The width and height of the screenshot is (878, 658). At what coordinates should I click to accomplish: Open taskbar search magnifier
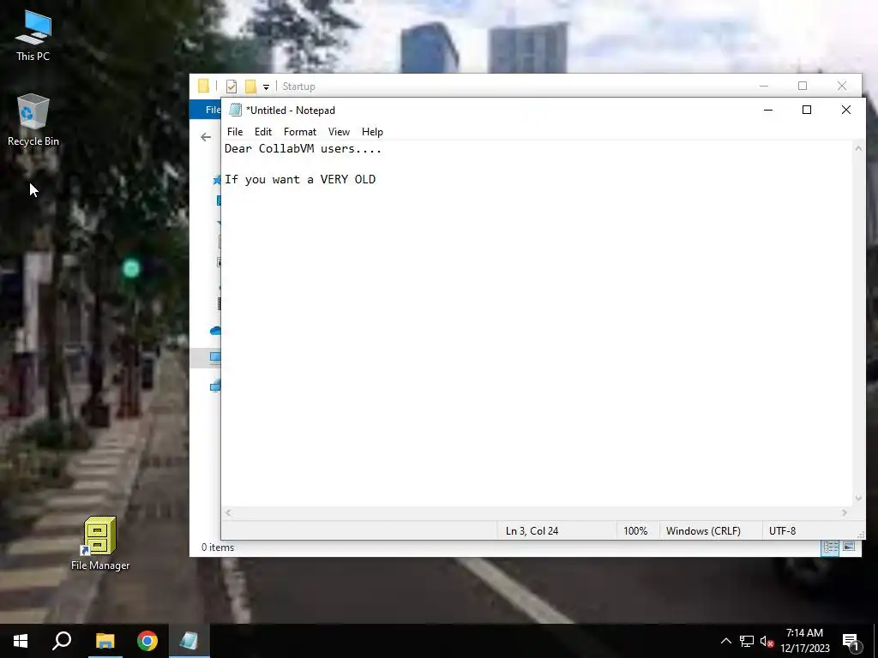62,641
